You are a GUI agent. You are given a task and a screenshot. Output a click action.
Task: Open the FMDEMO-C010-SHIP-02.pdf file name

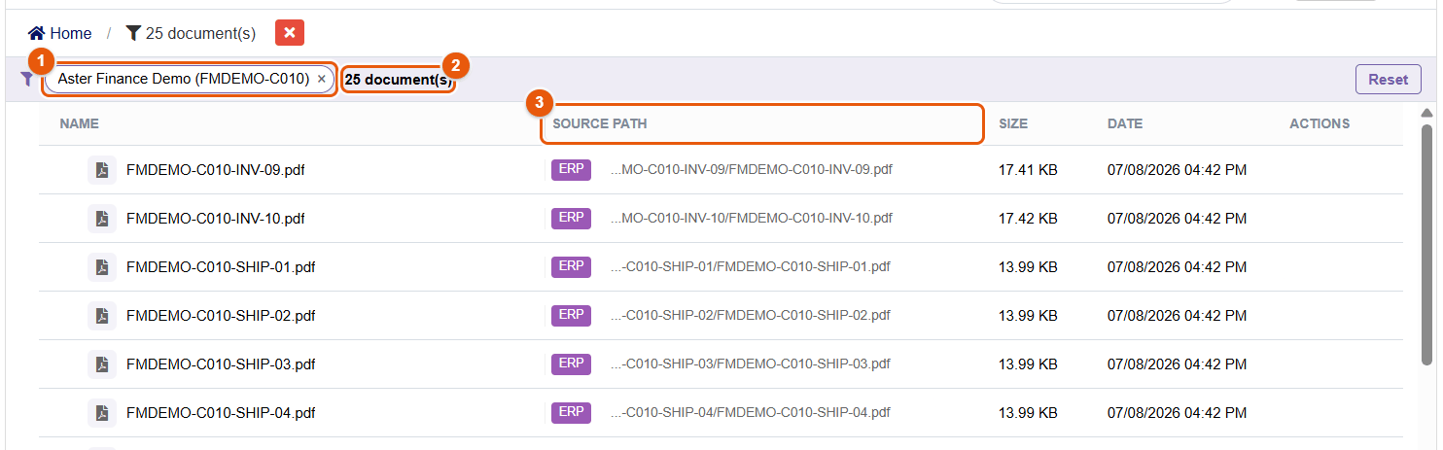[x=221, y=316]
